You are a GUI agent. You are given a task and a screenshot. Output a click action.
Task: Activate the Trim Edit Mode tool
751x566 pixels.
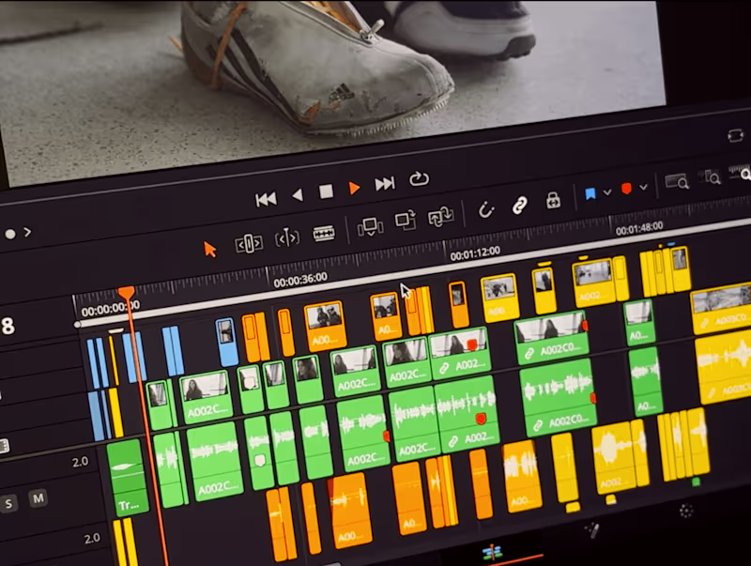pyautogui.click(x=249, y=243)
